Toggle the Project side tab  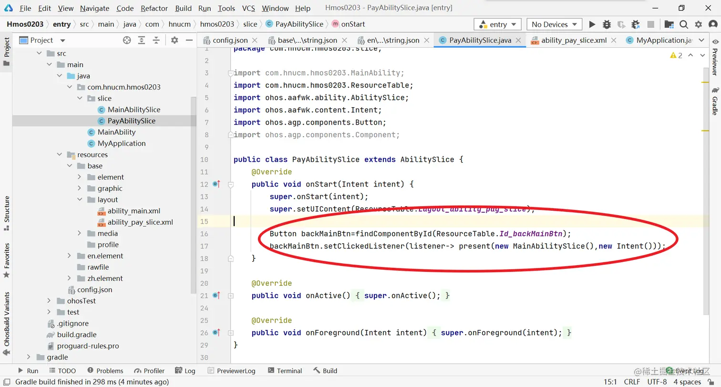(x=7, y=51)
